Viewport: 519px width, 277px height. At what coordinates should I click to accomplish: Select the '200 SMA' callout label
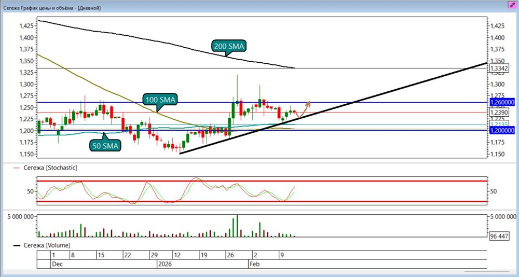228,47
